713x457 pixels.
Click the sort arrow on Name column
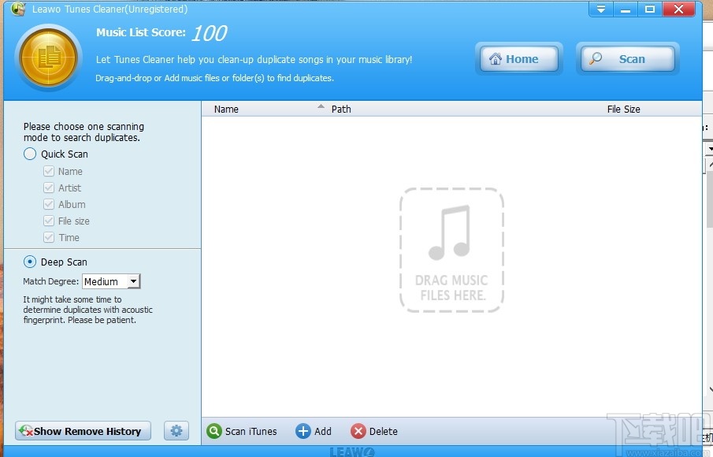click(321, 105)
